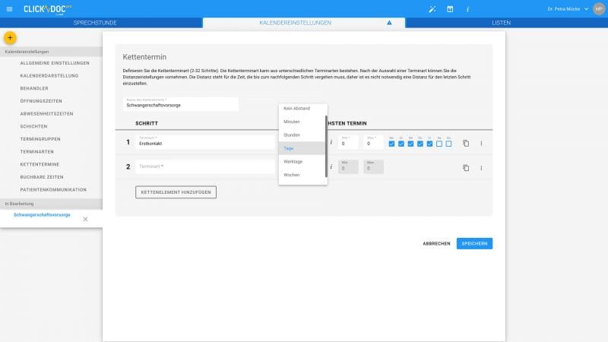This screenshot has width=608, height=342.
Task: Open the hamburger menu in the header
Action: (9, 8)
